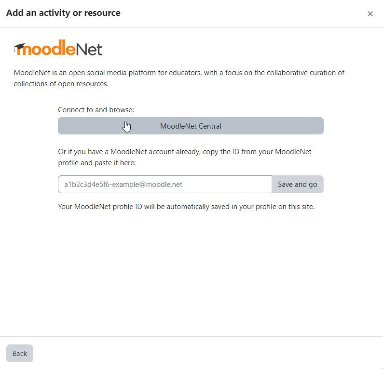Click the 'Connect to and browse:' label

point(96,110)
